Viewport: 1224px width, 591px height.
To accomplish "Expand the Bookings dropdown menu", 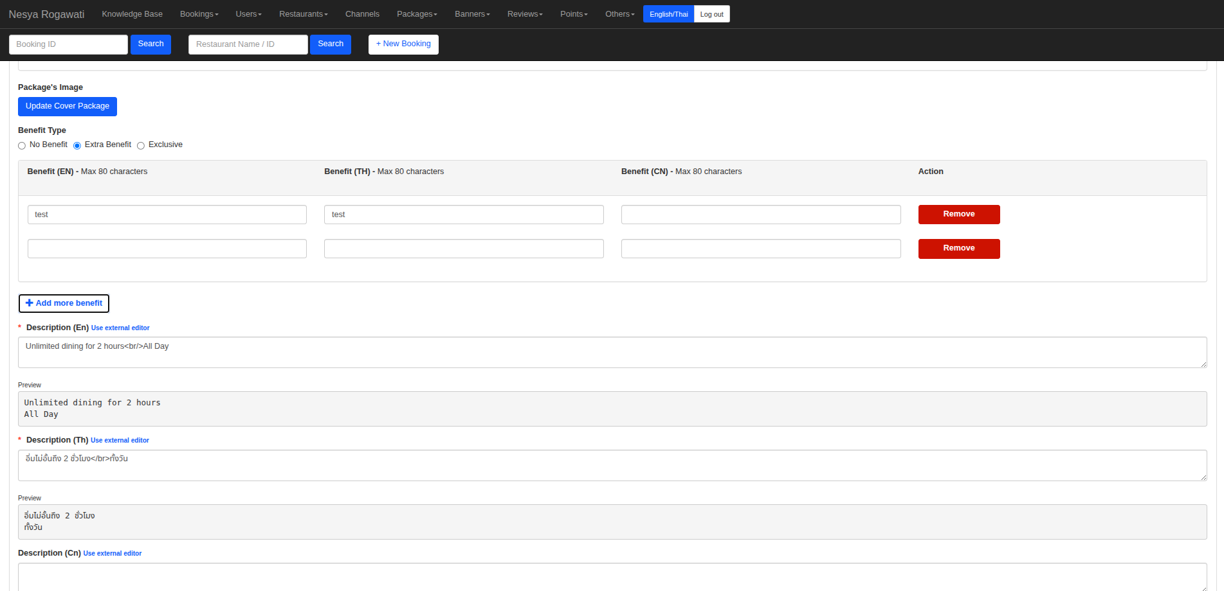I will pyautogui.click(x=199, y=14).
